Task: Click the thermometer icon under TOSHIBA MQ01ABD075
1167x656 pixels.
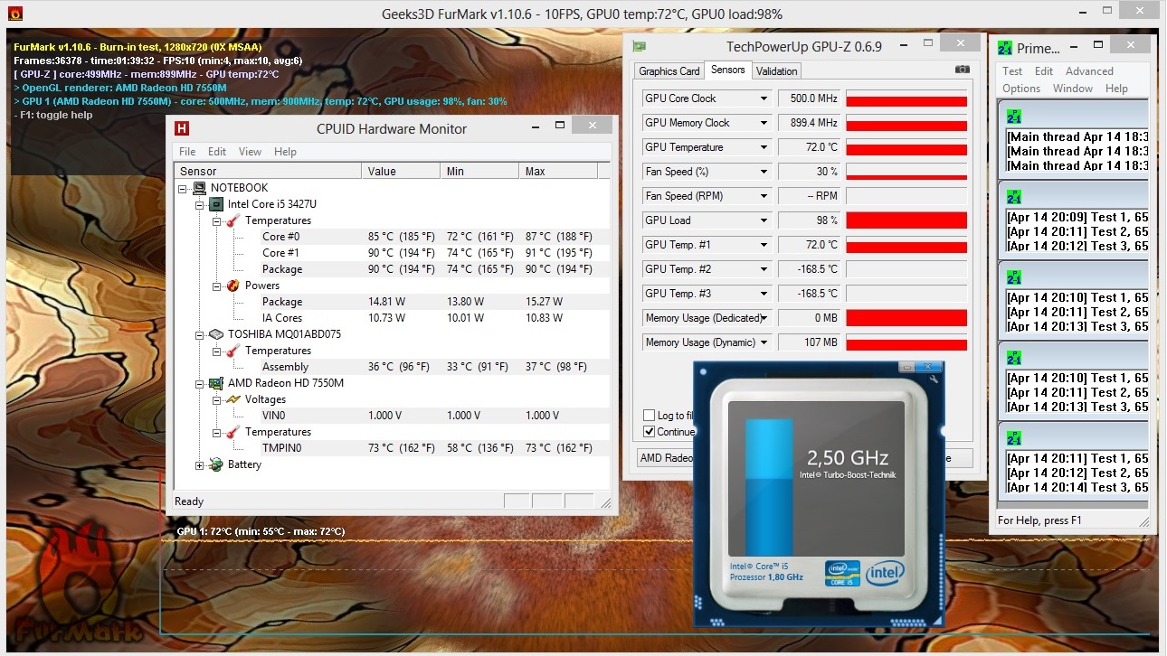Action: point(232,351)
